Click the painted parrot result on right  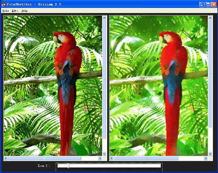[x=159, y=86]
